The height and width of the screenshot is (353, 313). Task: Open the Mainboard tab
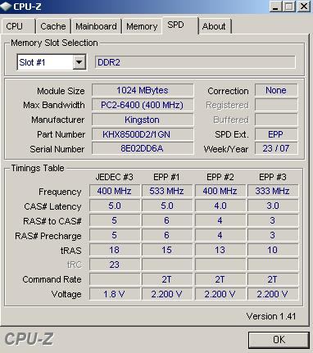click(96, 26)
